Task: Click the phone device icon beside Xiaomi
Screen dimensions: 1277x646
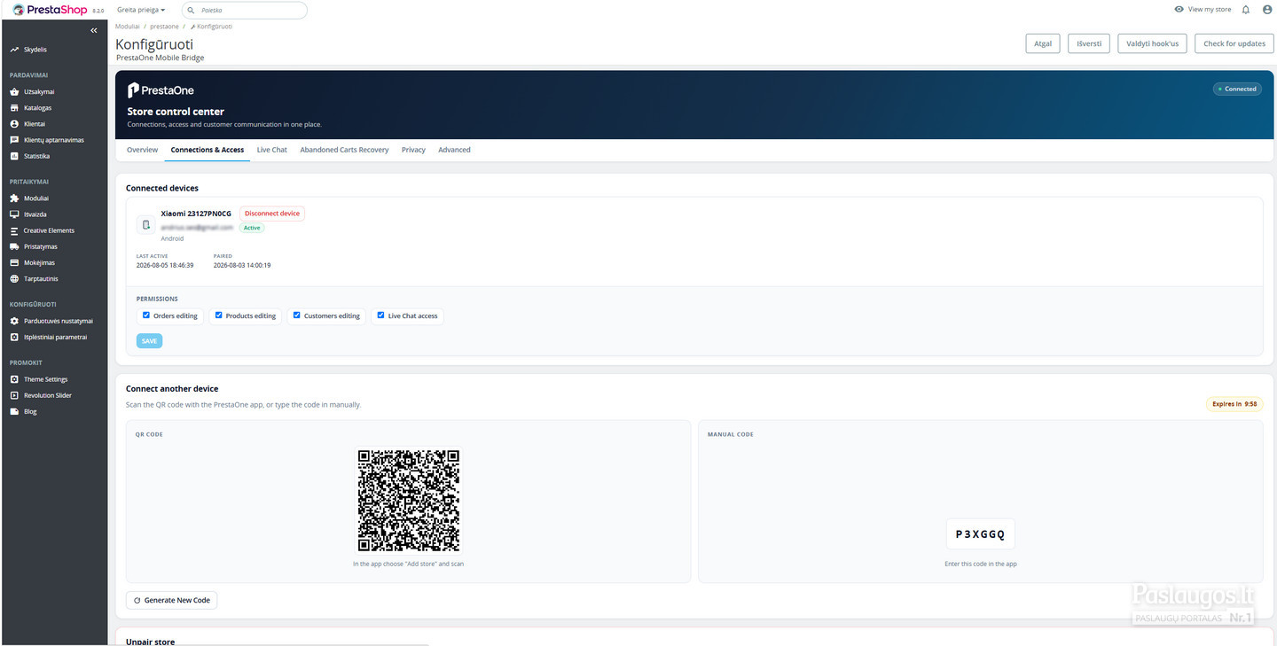Action: coord(146,225)
